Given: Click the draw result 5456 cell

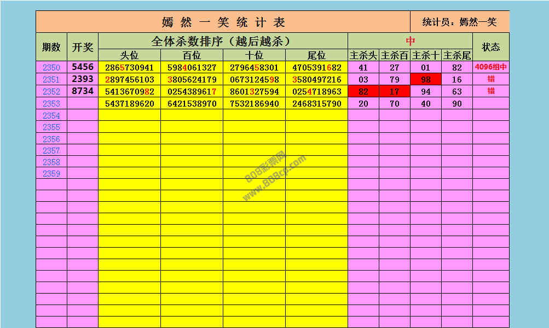Looking at the screenshot, I should (83, 67).
